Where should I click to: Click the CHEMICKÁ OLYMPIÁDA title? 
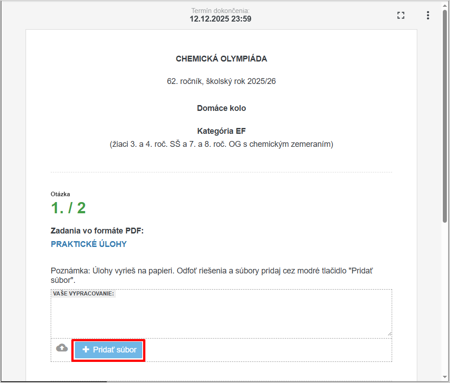pos(221,59)
